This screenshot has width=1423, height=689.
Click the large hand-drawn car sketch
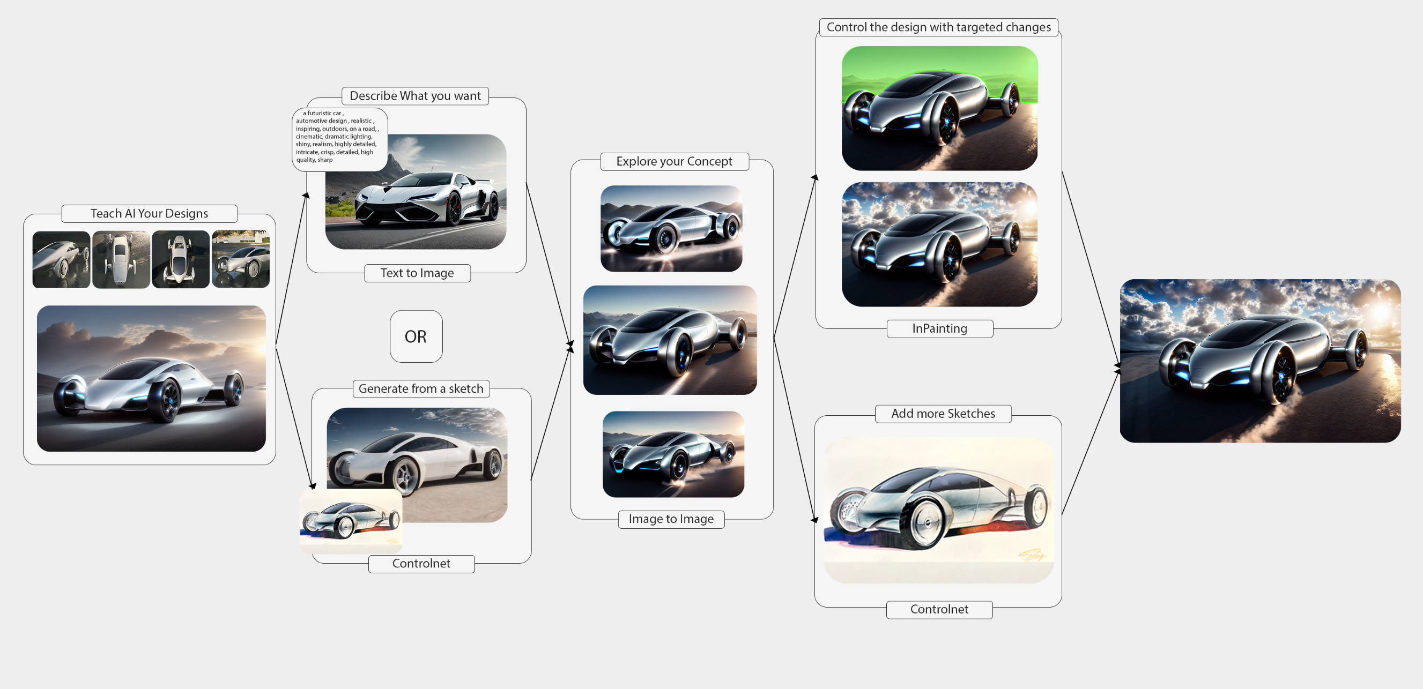(938, 510)
